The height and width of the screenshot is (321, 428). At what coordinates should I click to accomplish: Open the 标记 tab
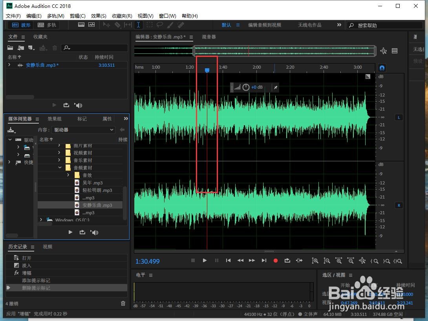[82, 119]
